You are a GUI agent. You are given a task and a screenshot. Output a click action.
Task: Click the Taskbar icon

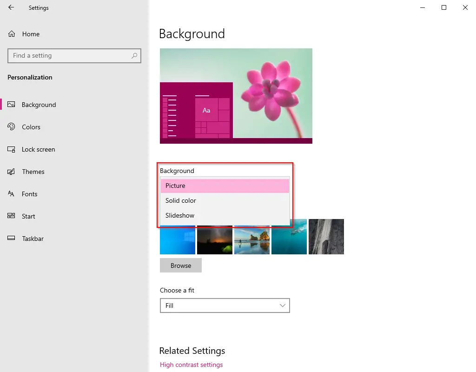[11, 238]
